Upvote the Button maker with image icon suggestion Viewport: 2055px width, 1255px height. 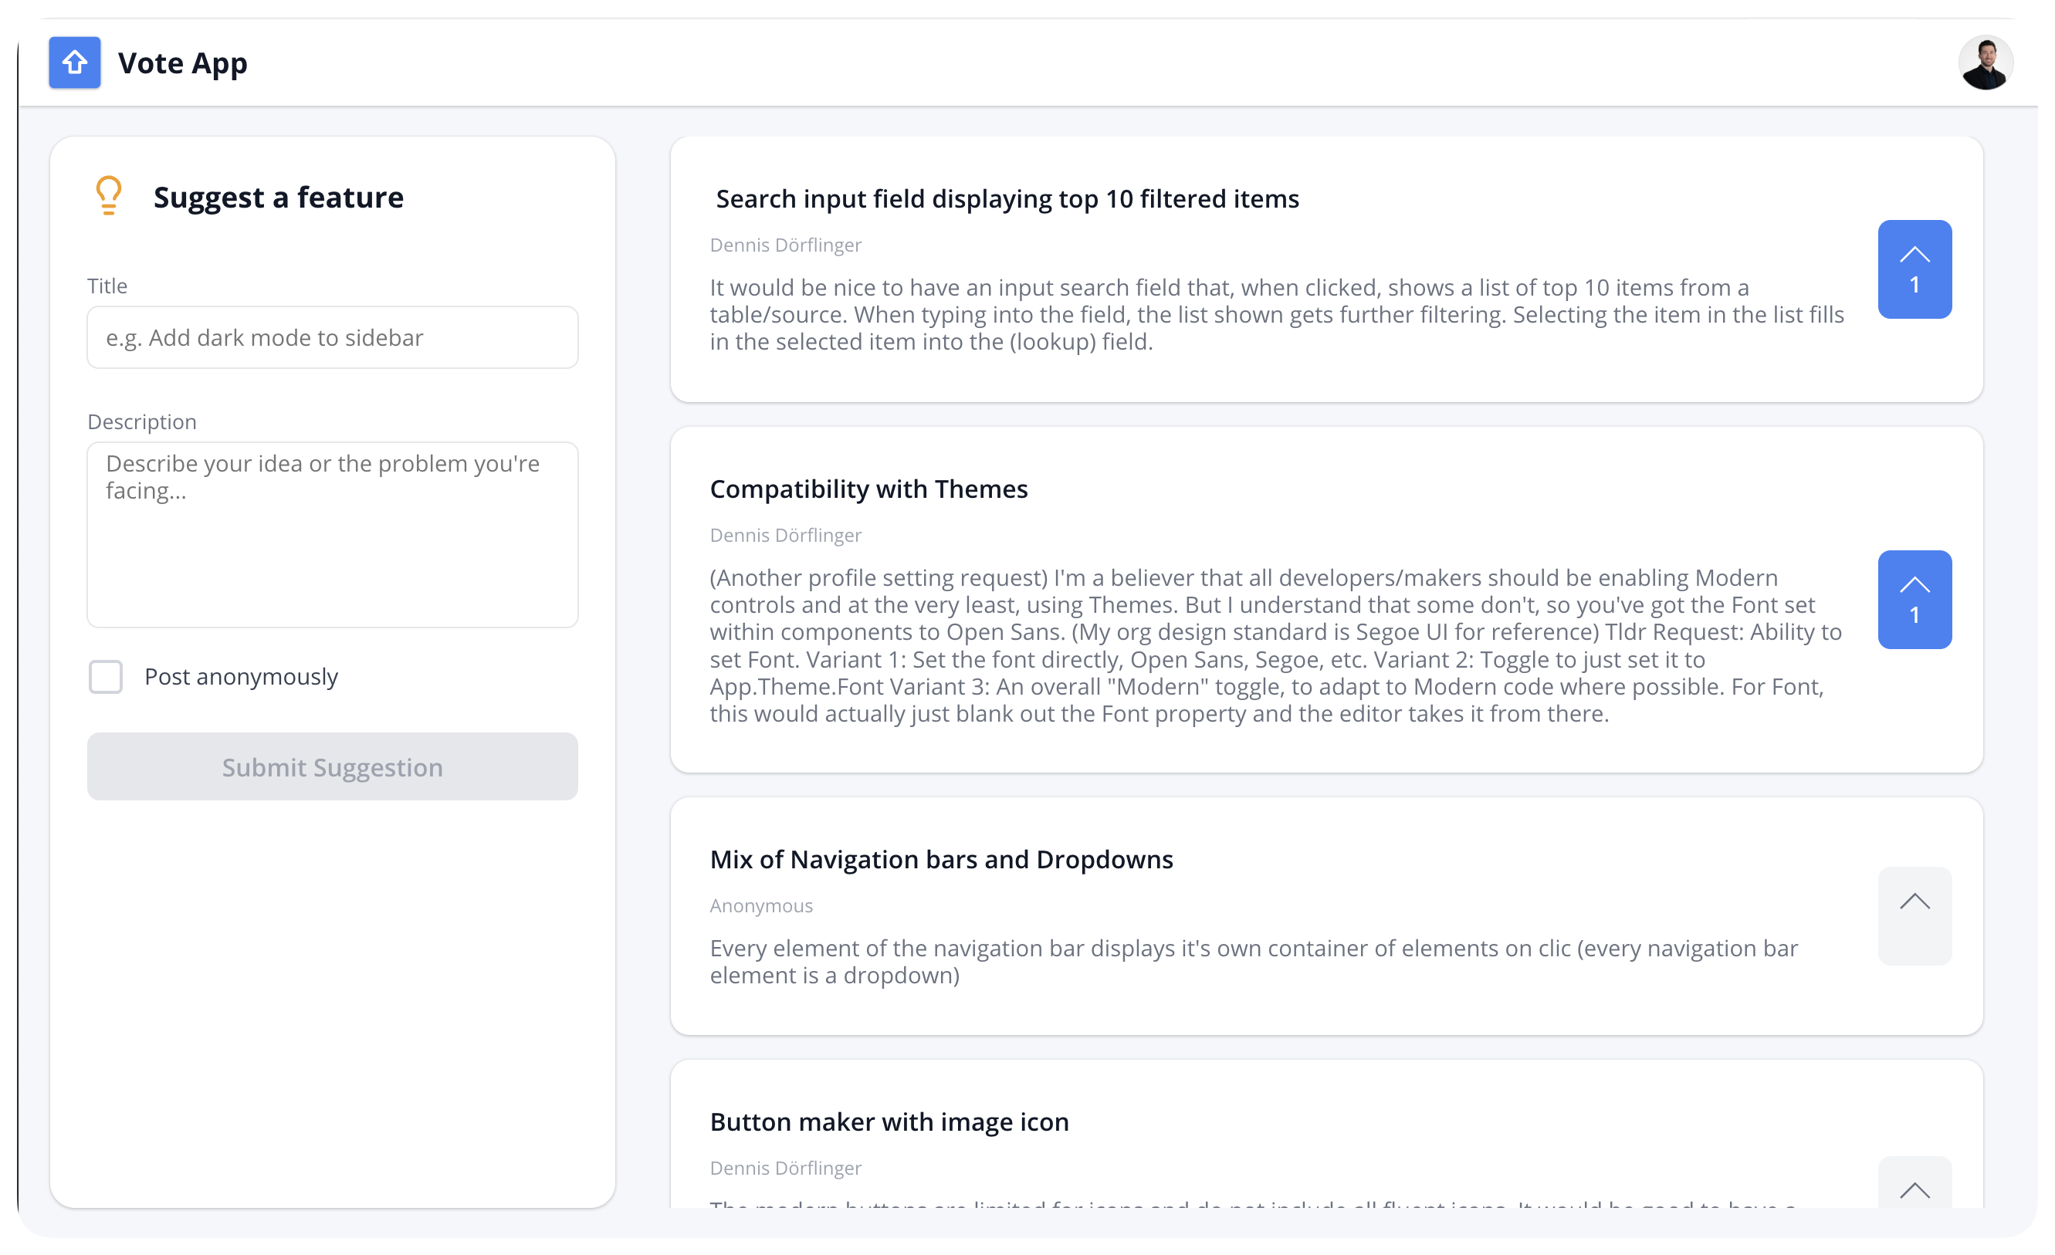(x=1915, y=1190)
